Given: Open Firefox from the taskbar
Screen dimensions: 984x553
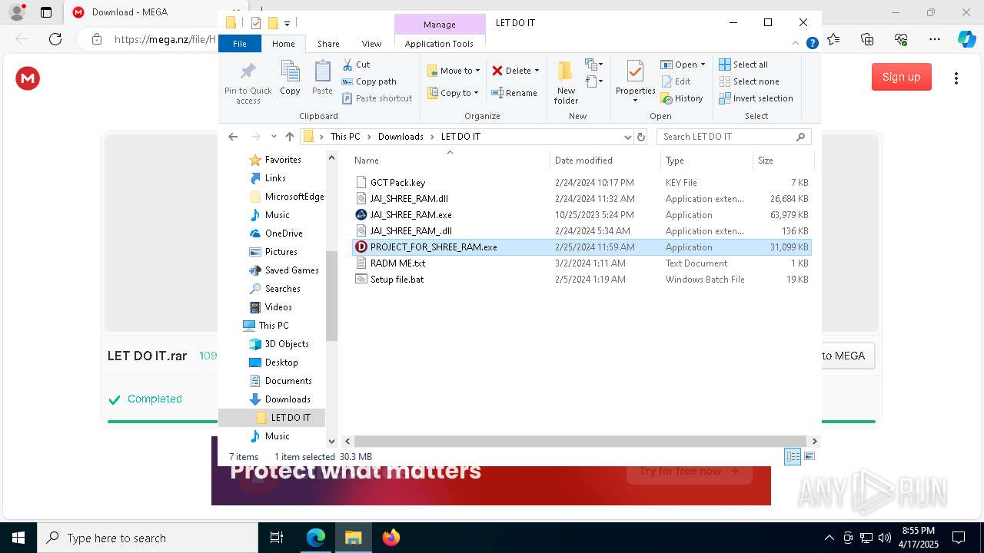Looking at the screenshot, I should (x=391, y=538).
